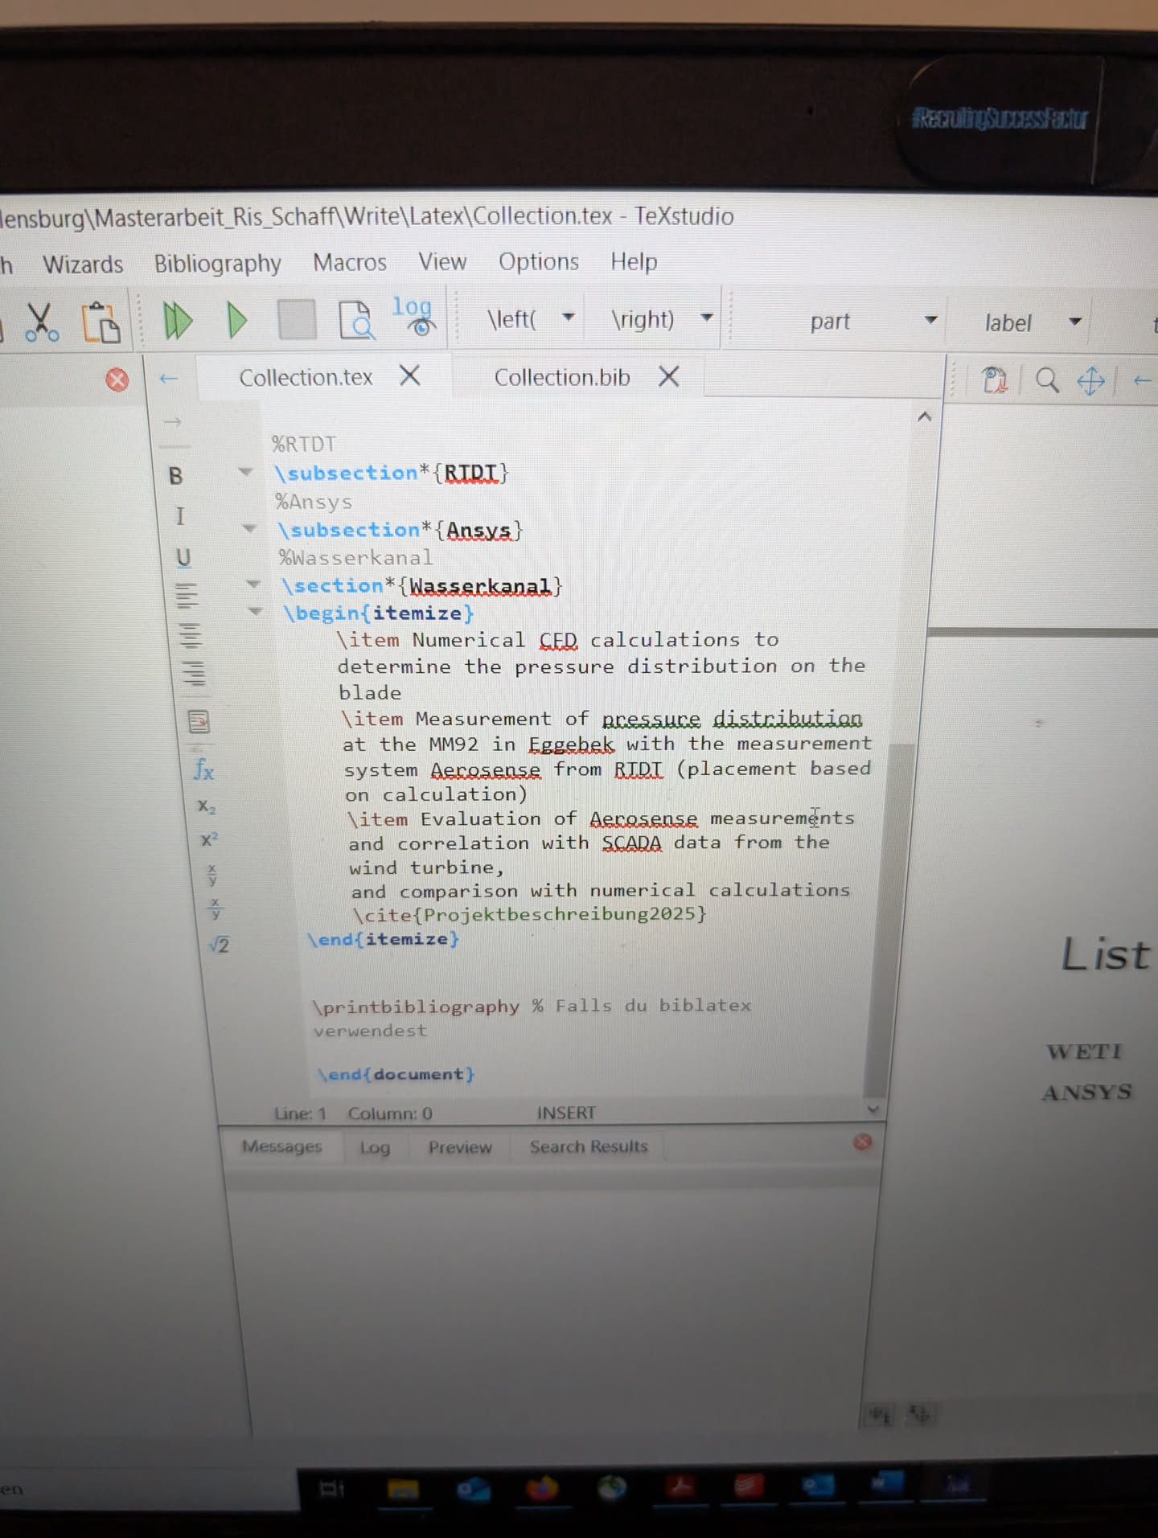Expand the part sectioning dropdown

point(930,320)
